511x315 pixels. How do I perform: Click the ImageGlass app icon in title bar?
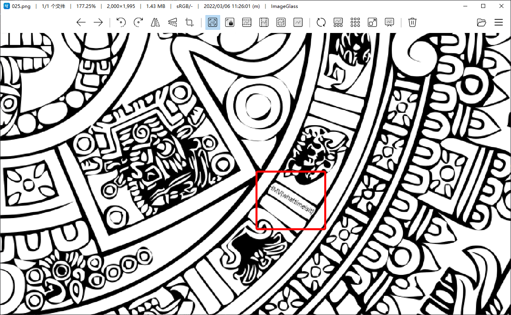point(6,6)
